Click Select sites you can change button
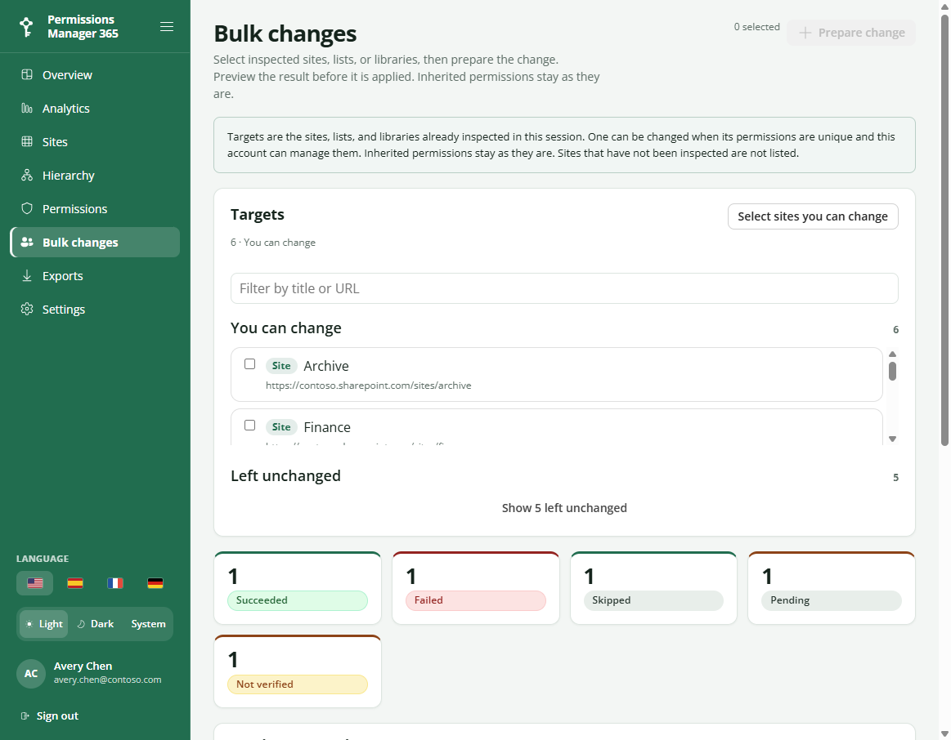Viewport: 951px width, 740px height. click(813, 216)
